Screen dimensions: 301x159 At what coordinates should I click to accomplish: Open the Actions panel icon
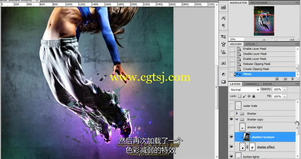click(223, 63)
